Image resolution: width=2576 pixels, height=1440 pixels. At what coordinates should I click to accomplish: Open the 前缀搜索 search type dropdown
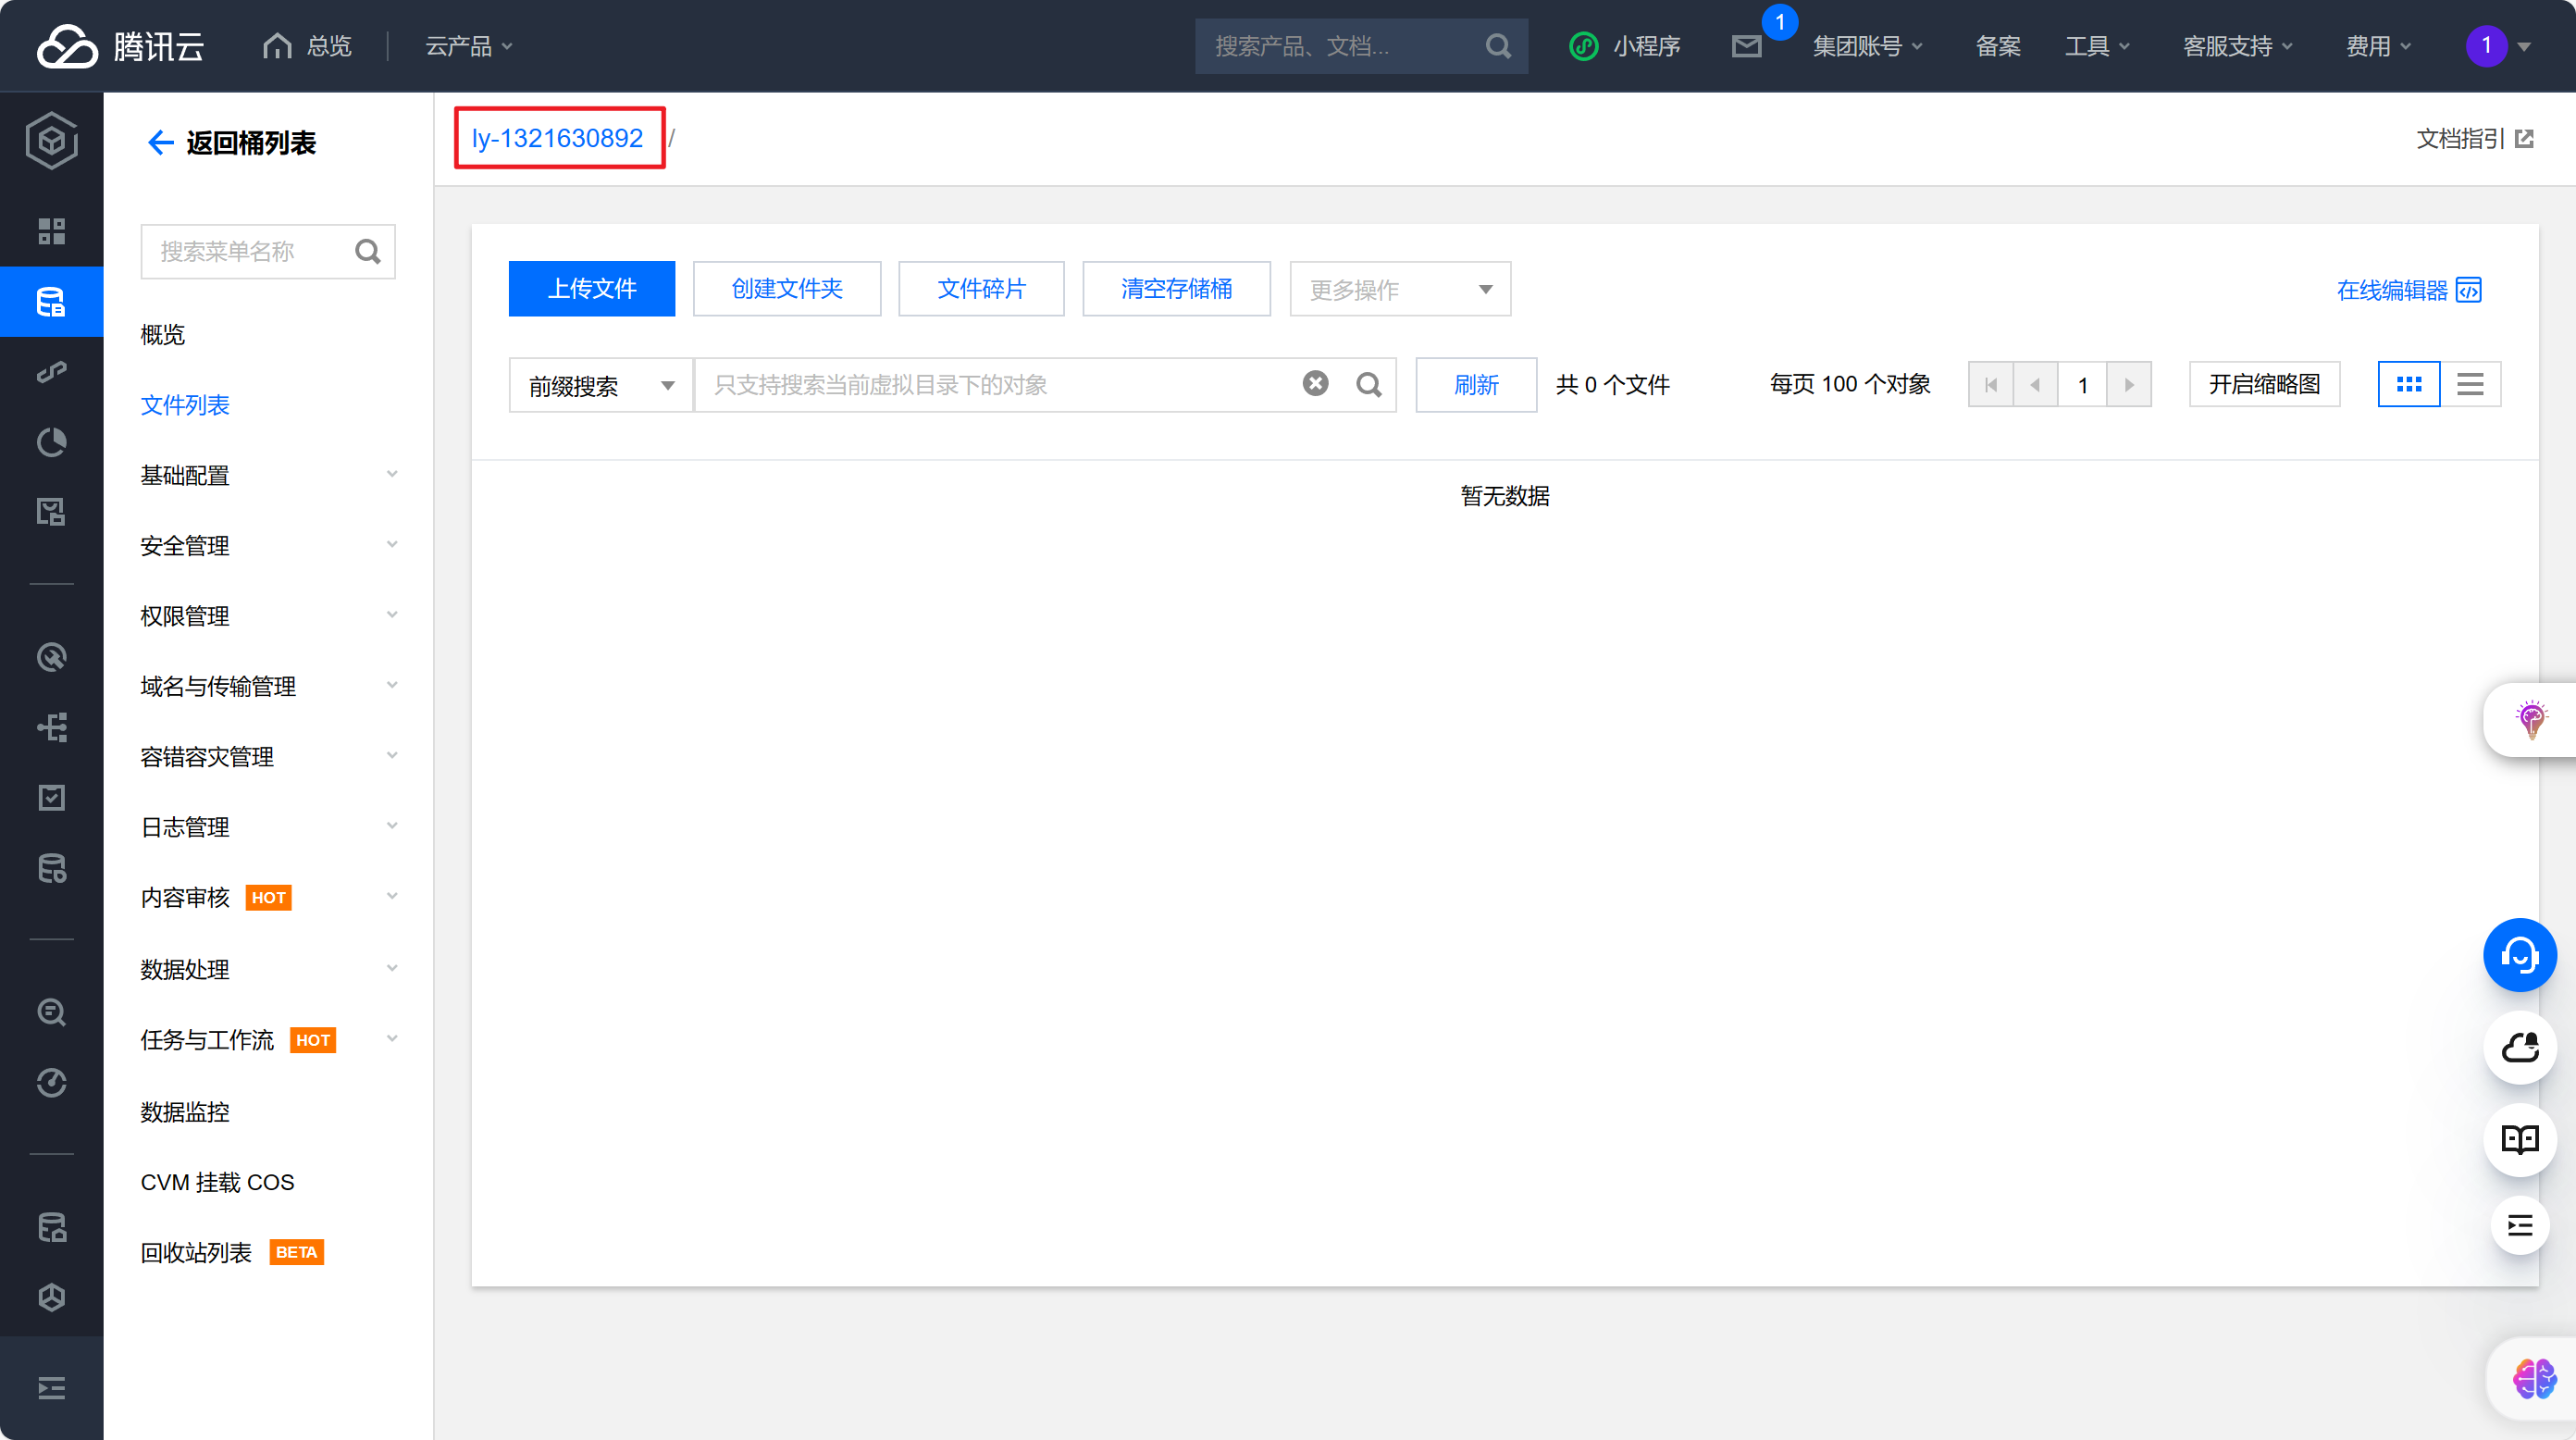[600, 385]
